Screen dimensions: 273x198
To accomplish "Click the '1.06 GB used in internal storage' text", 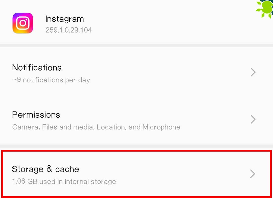I will coord(64,181).
